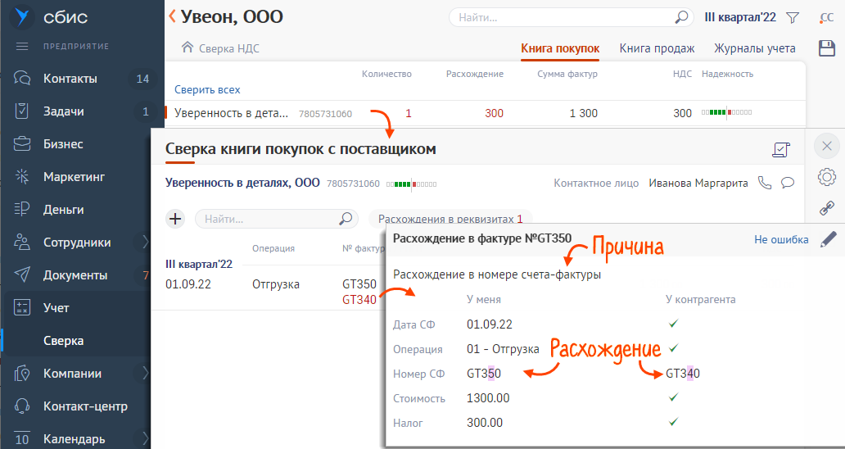Viewport: 845px width, 449px height.
Task: Open Календарь section
Action: (75, 439)
